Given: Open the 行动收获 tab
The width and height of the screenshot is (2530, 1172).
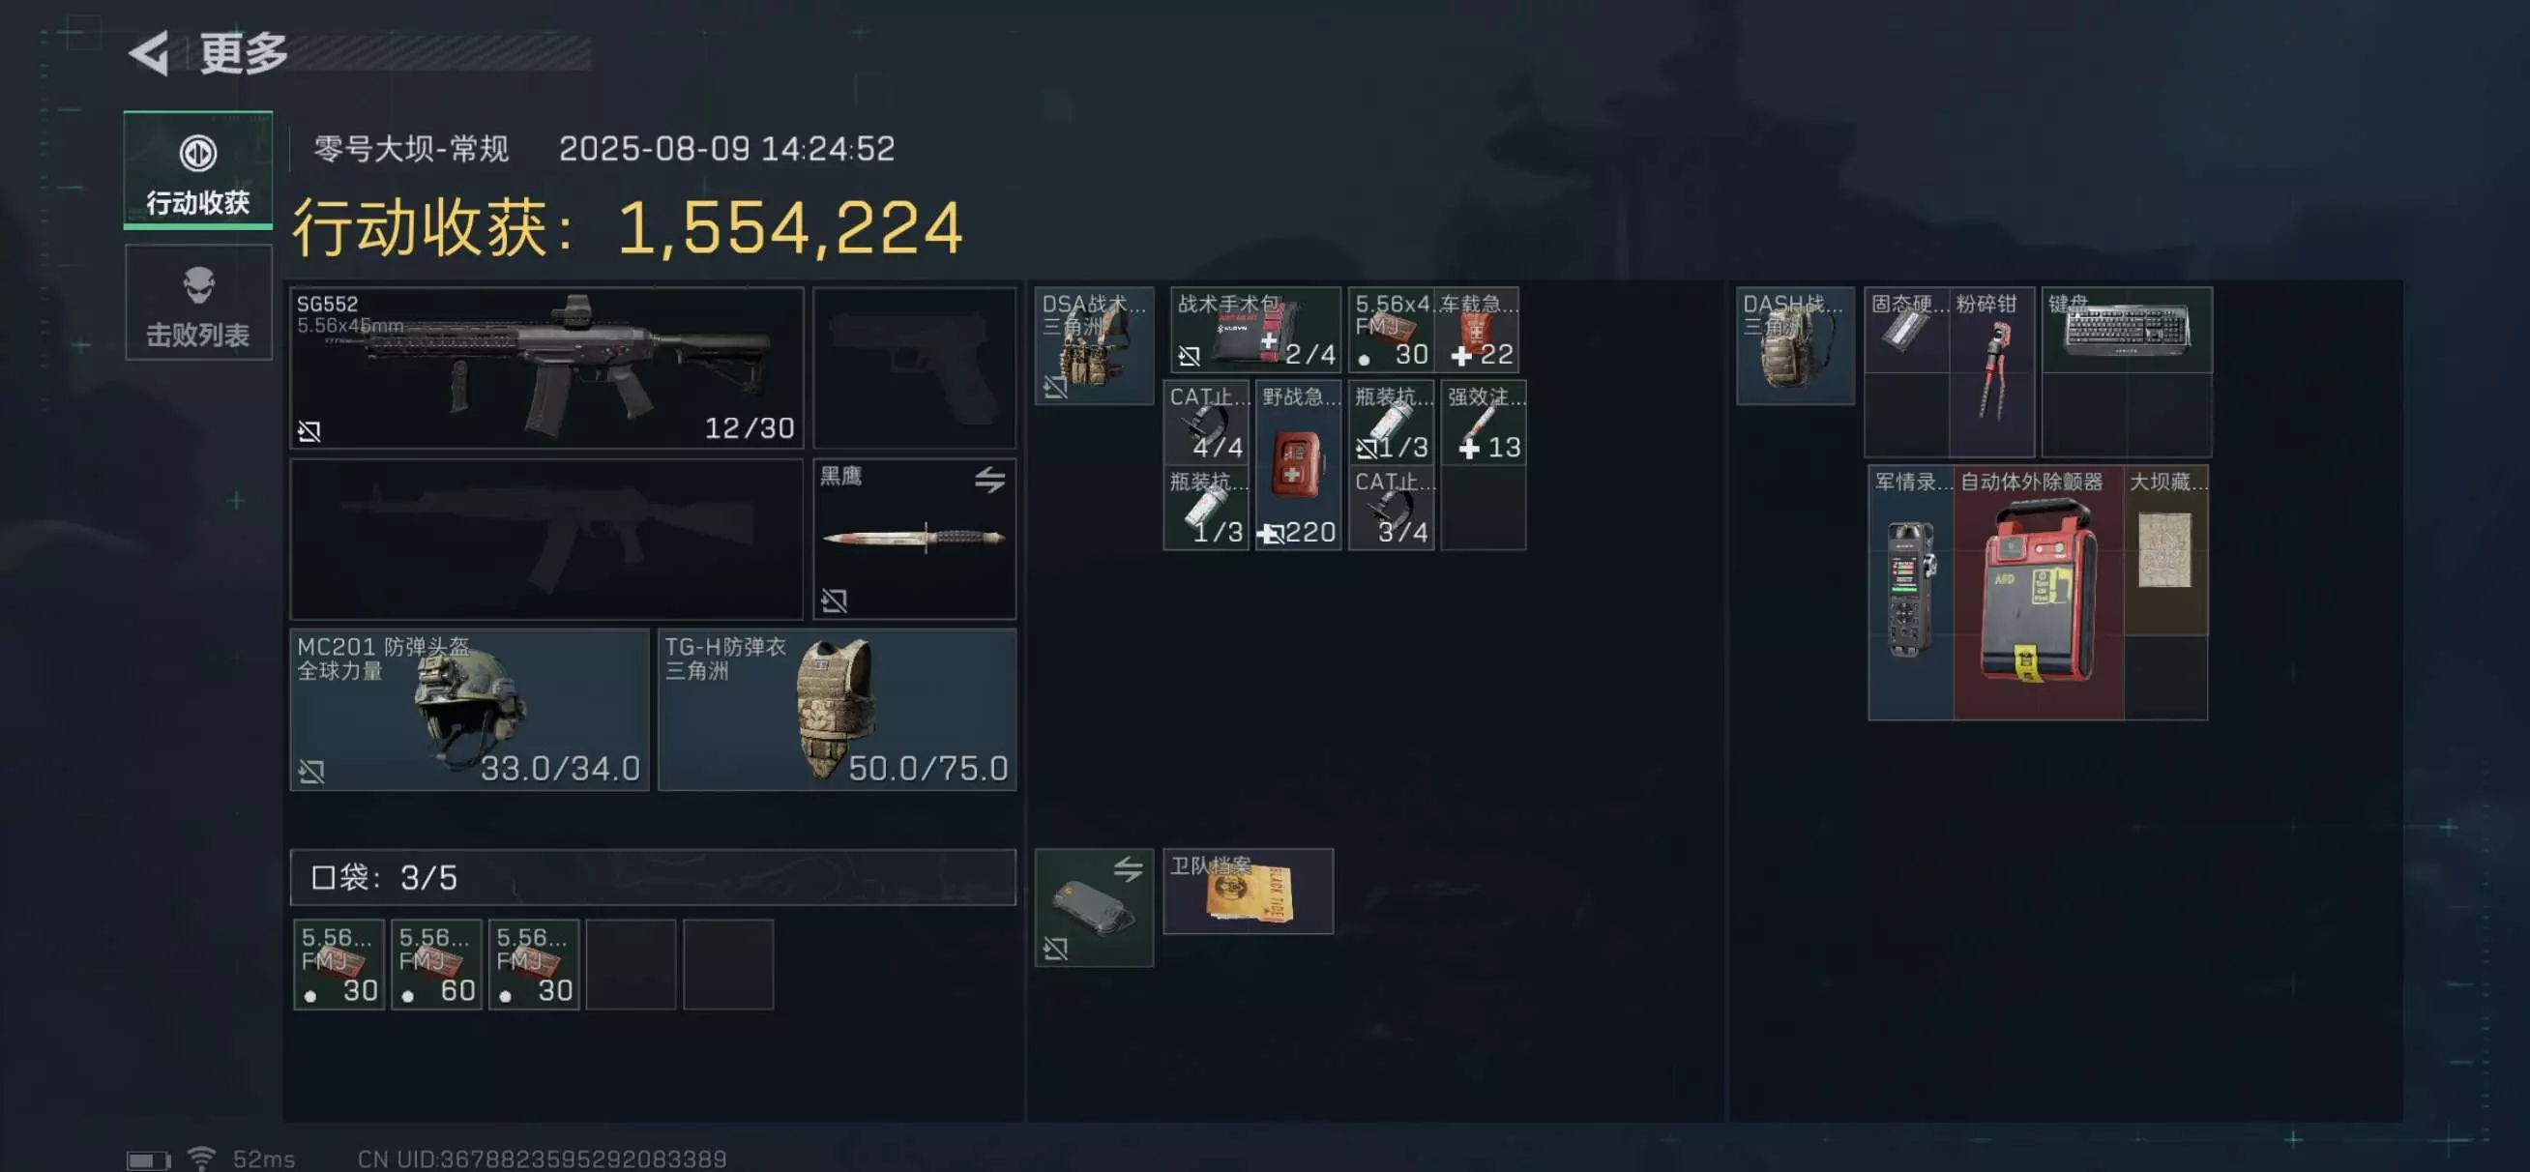Looking at the screenshot, I should coord(197,170).
